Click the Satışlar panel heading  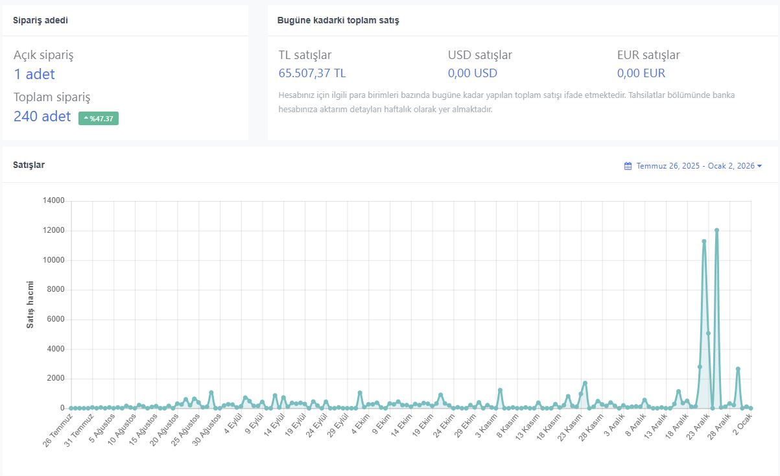click(29, 165)
